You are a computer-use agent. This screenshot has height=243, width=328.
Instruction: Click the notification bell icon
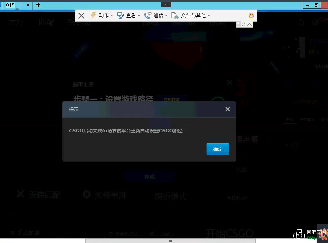[302, 22]
